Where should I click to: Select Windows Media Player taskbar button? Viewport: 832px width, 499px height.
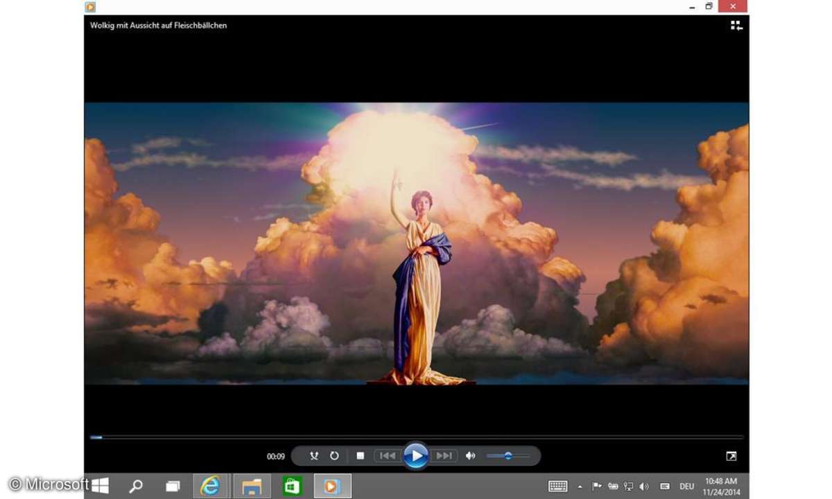click(x=333, y=486)
